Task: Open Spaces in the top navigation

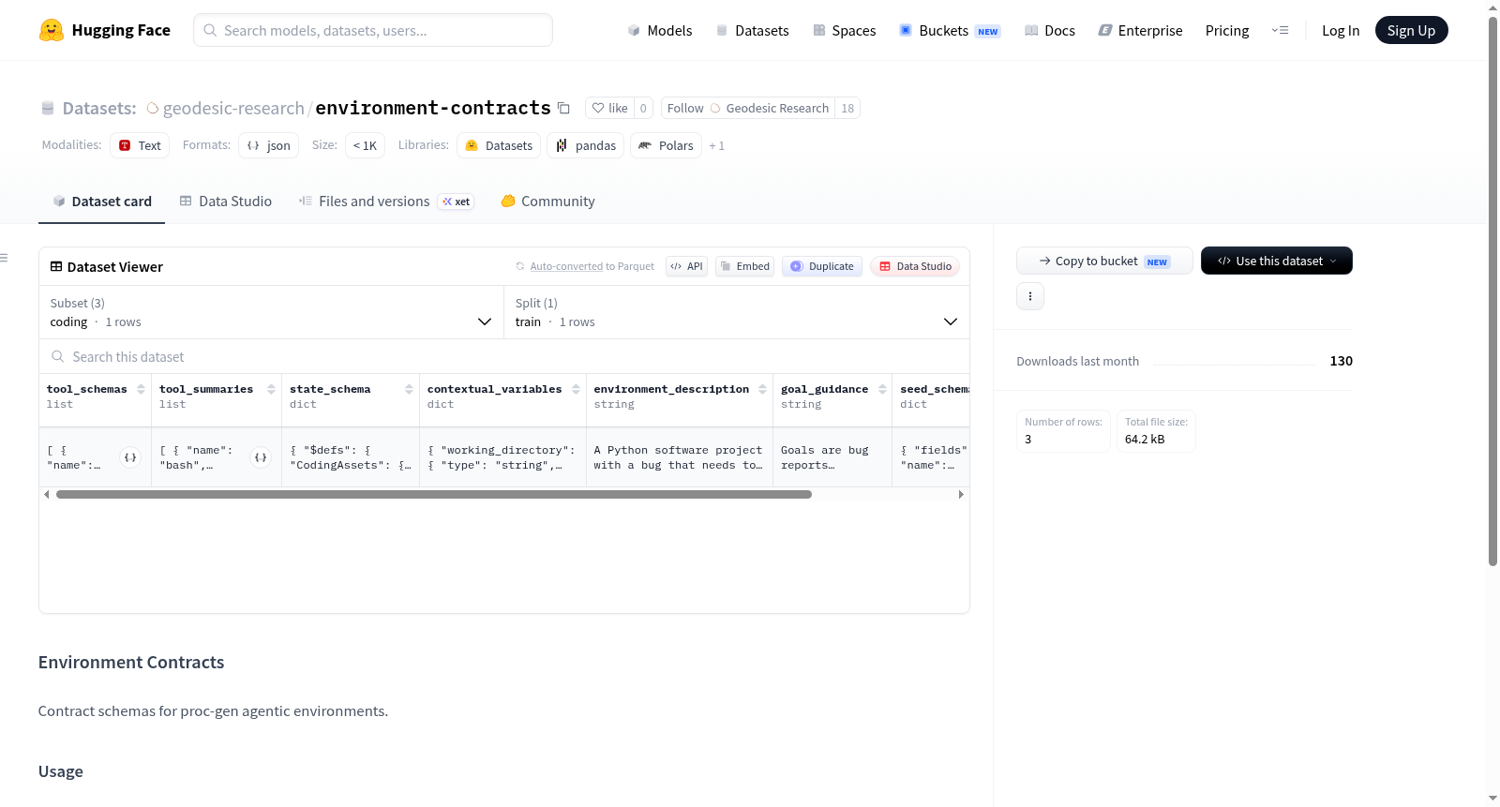Action: click(845, 31)
